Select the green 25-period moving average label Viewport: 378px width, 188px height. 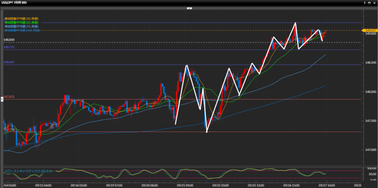(22, 22)
